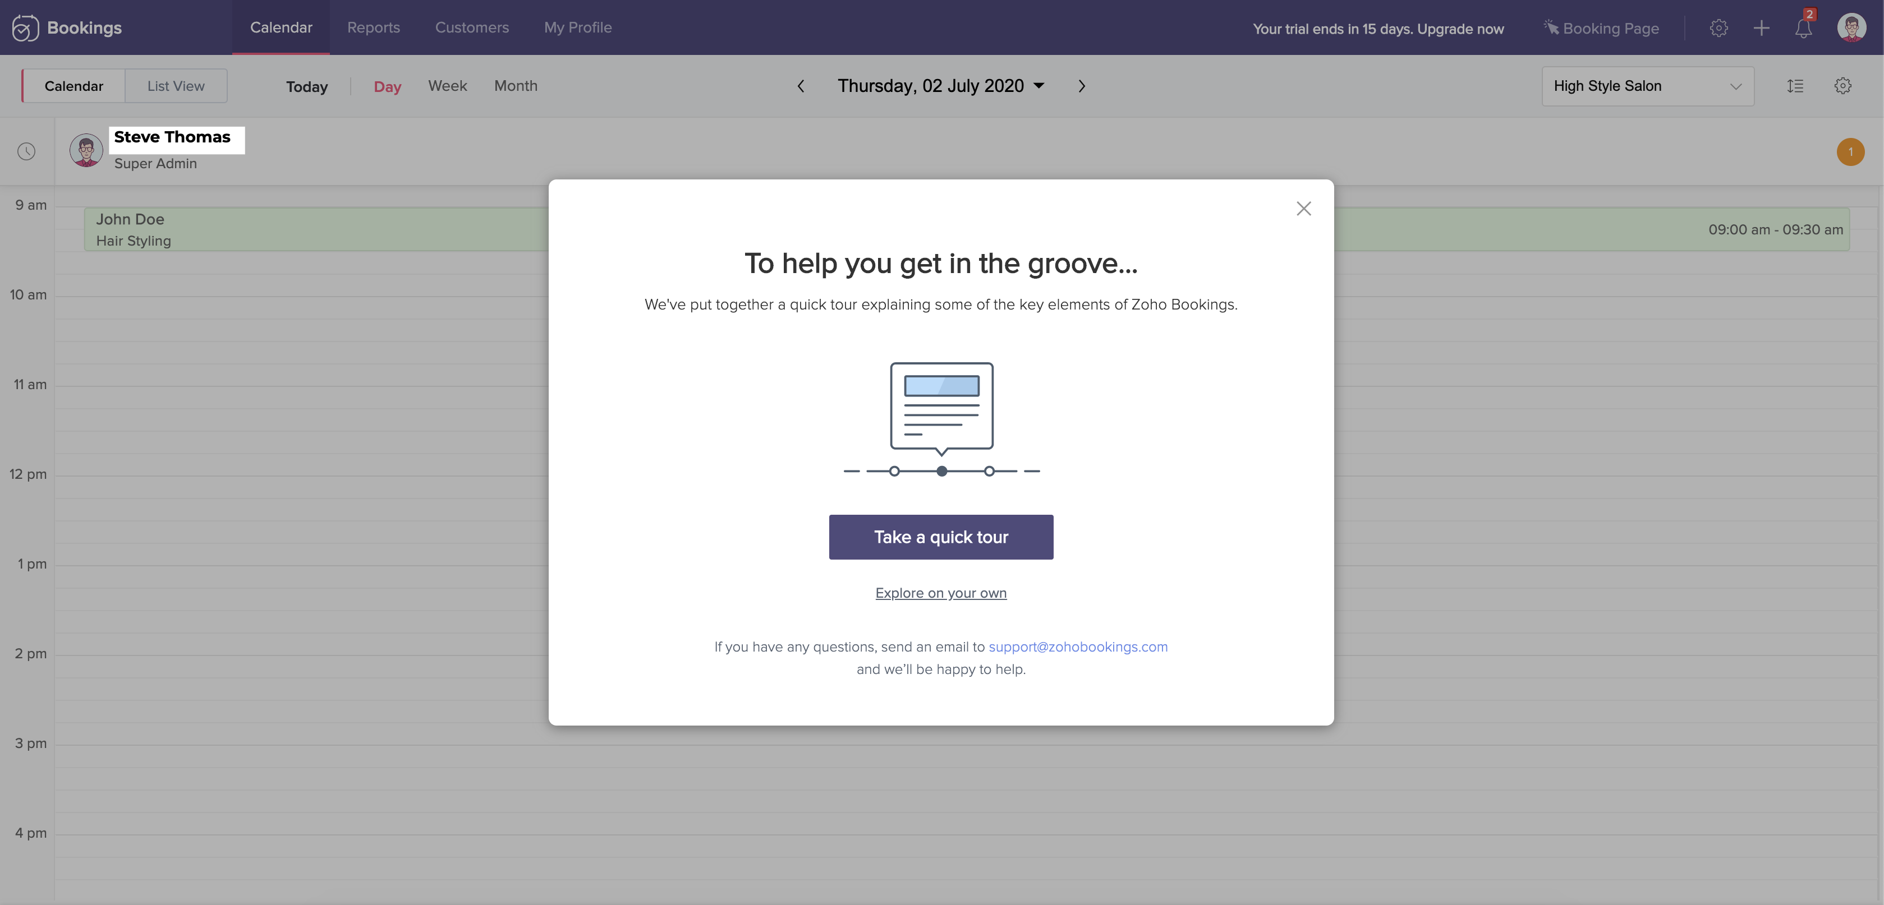Screen dimensions: 1884x905
Task: Open settings gear in top navigation bar
Action: point(1718,29)
